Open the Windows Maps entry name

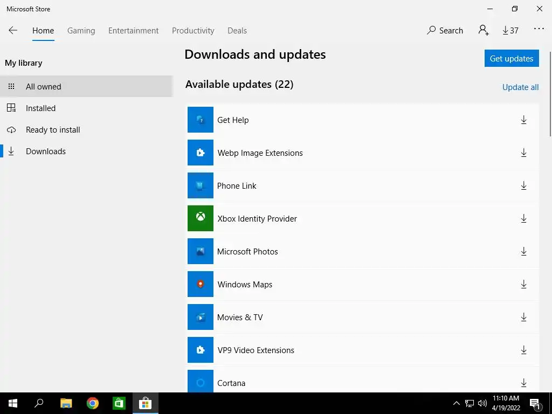click(x=245, y=285)
